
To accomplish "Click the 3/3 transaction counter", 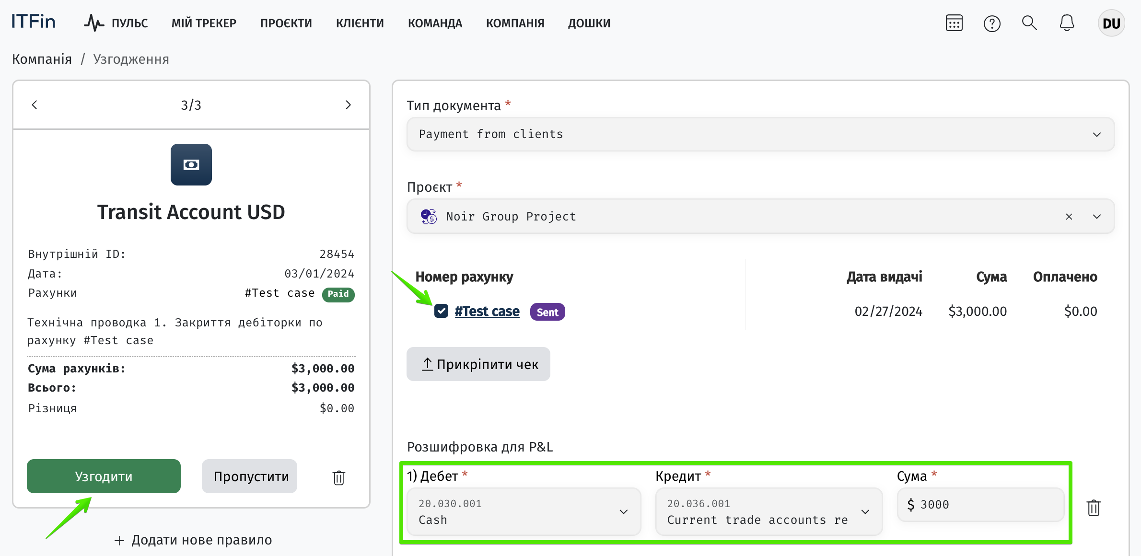I will 191,105.
